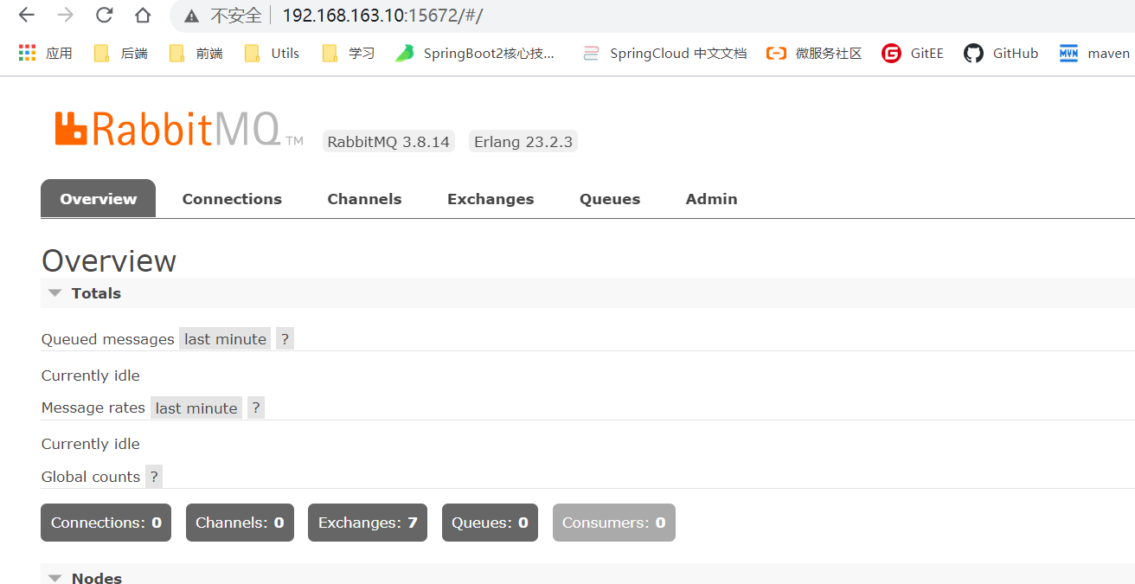Open help for Message rates
Viewport: 1135px width, 584px height.
256,408
